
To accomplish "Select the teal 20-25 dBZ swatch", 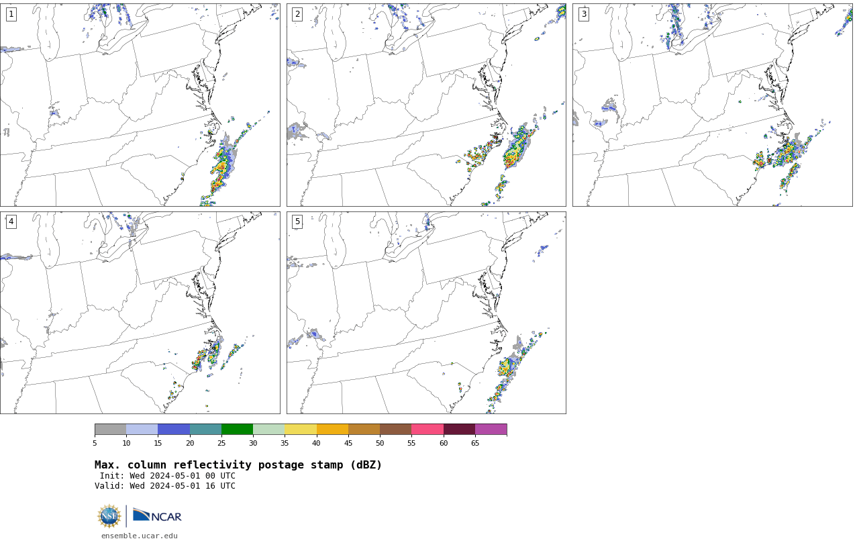I will point(205,430).
